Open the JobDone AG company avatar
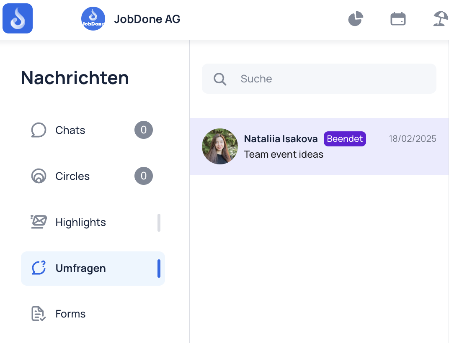This screenshot has height=343, width=449. [x=93, y=19]
